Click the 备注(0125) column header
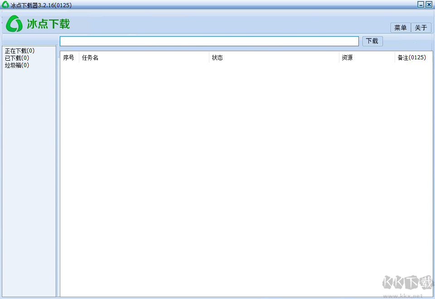Image resolution: width=435 pixels, height=299 pixels. 413,58
